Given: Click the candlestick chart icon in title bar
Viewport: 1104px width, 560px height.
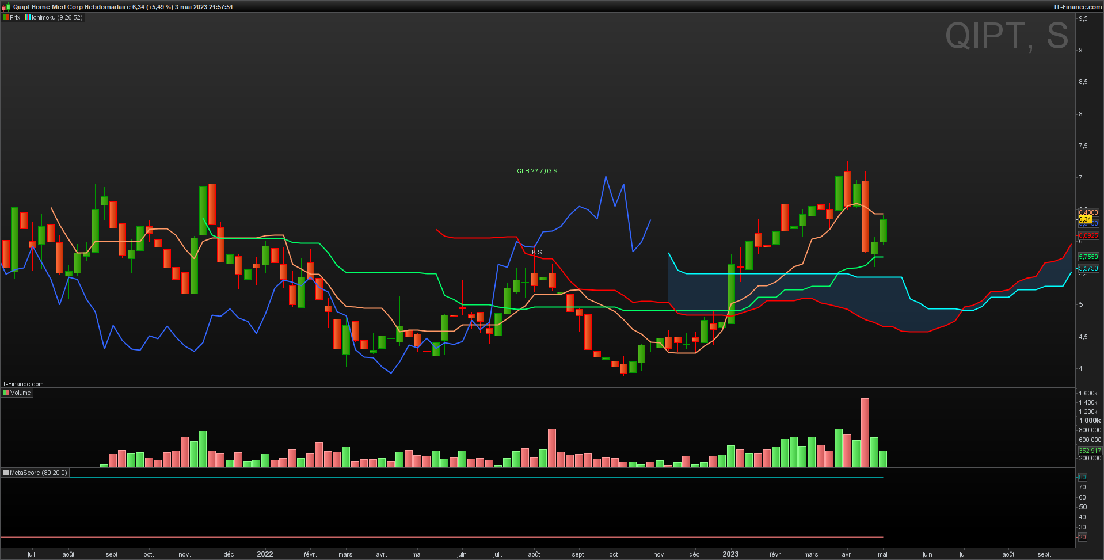Looking at the screenshot, I should 6,7.
